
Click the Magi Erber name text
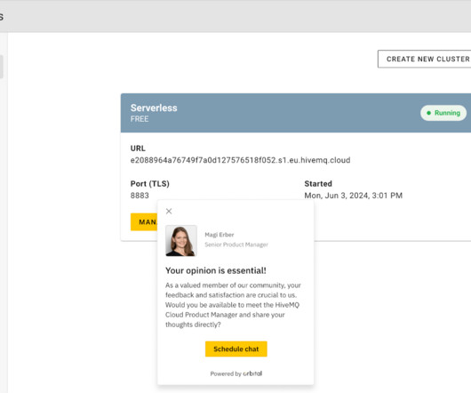pyautogui.click(x=220, y=235)
